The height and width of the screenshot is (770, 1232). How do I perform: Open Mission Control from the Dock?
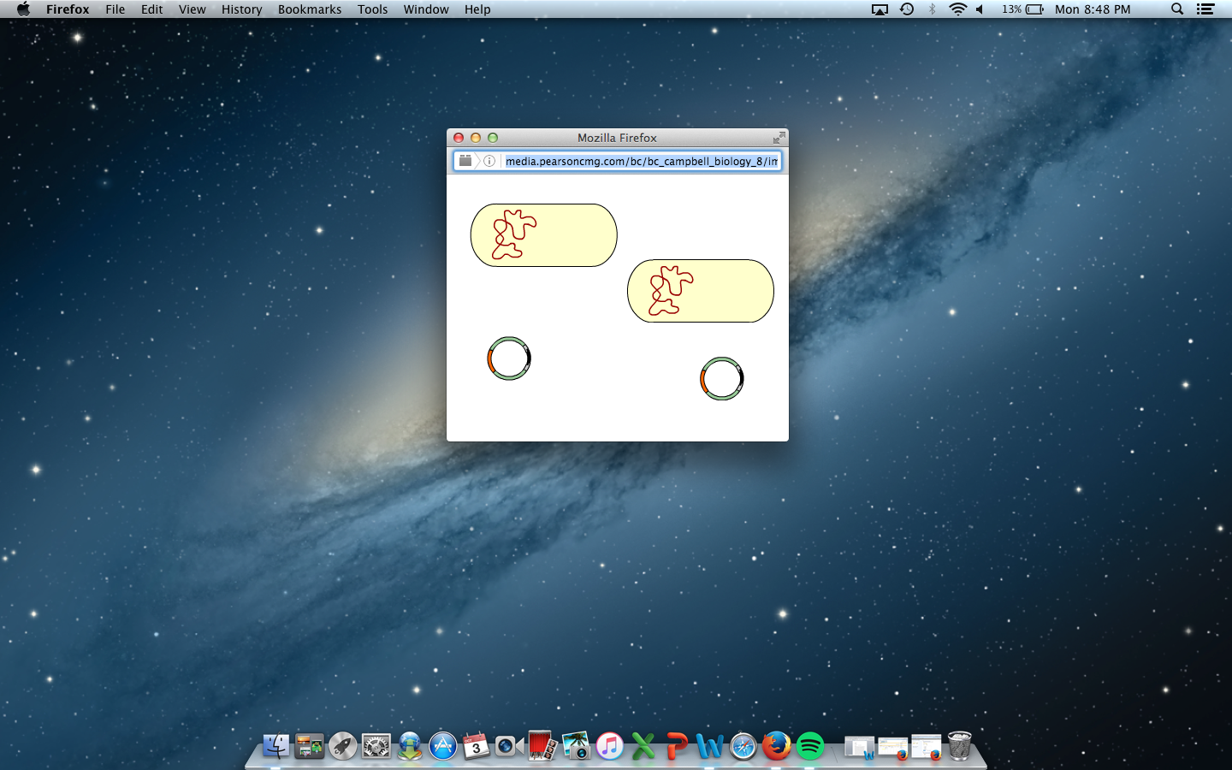click(310, 746)
